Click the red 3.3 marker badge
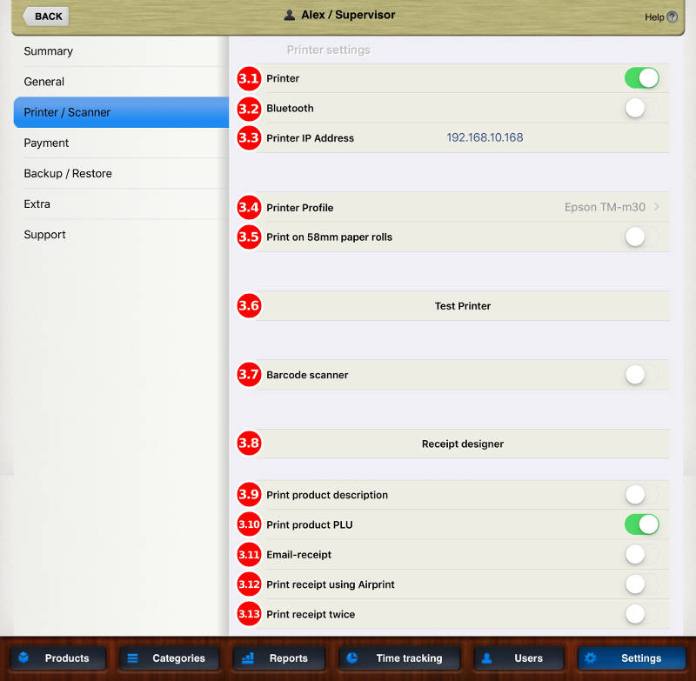Image resolution: width=696 pixels, height=681 pixels. (250, 137)
